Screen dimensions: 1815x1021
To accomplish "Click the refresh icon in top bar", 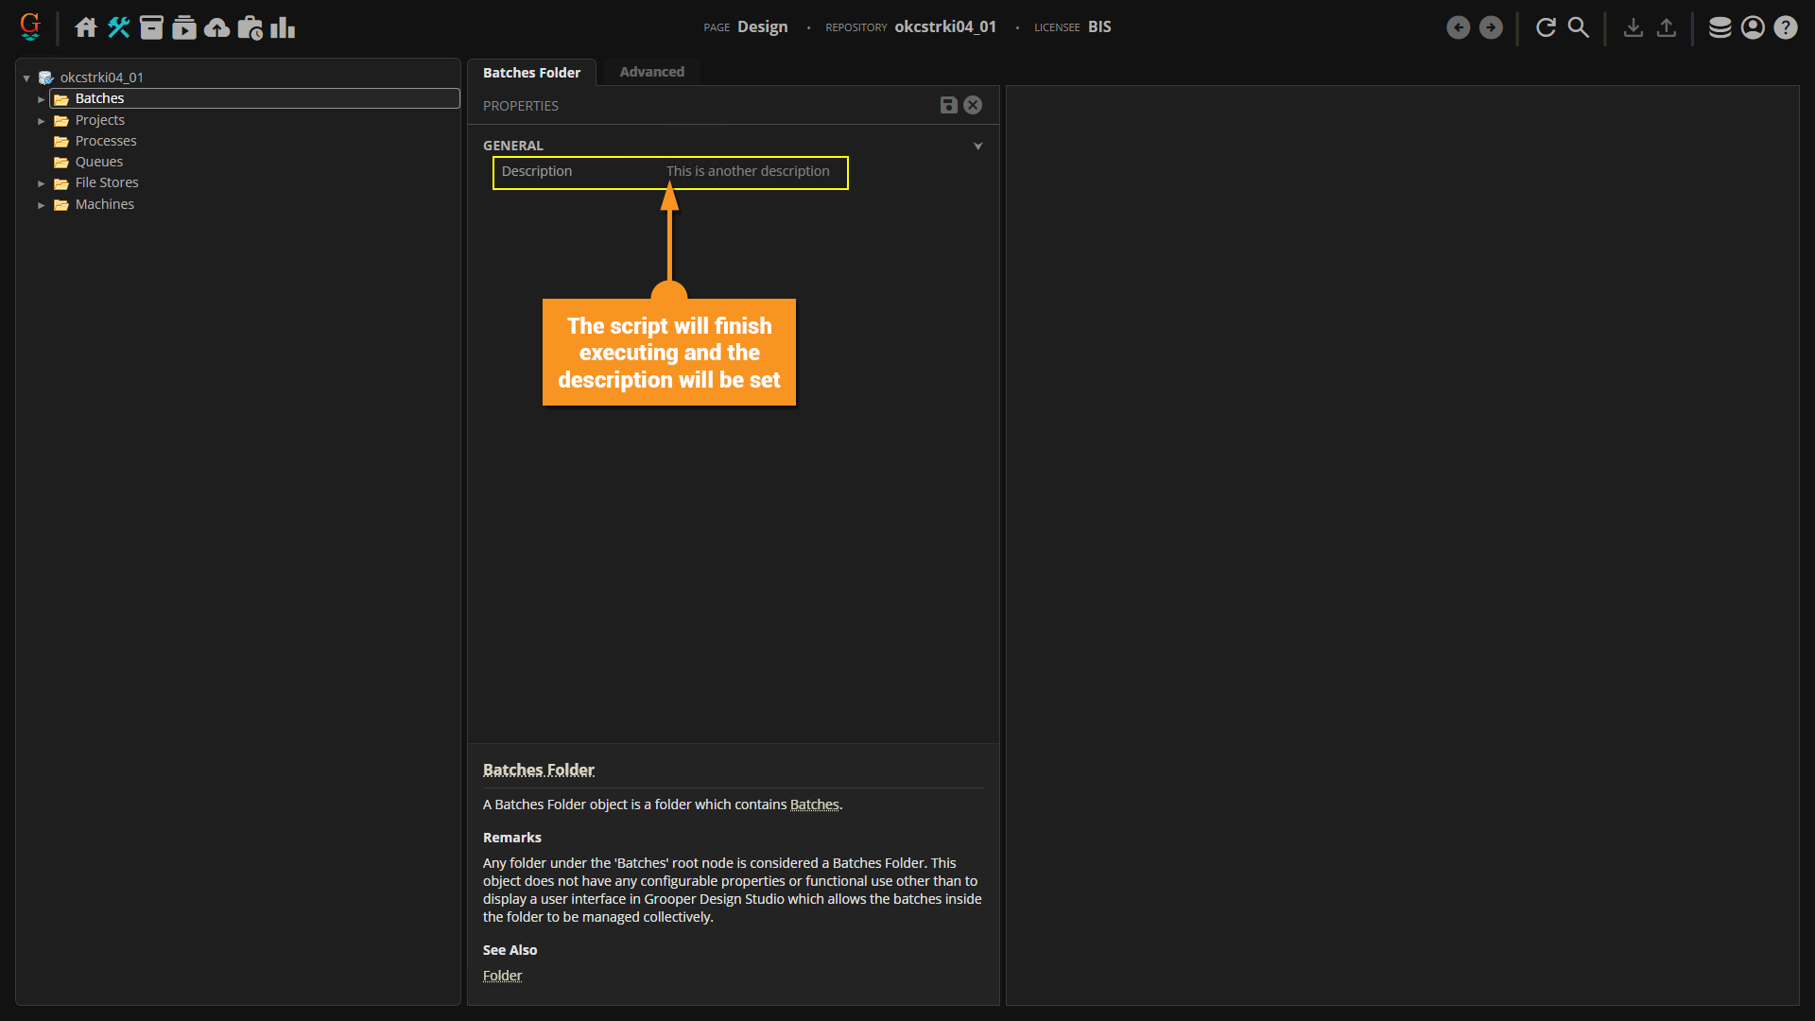I will [1546, 27].
